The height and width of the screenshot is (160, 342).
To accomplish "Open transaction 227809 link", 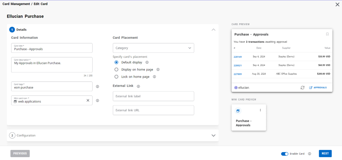I will coord(238,74).
